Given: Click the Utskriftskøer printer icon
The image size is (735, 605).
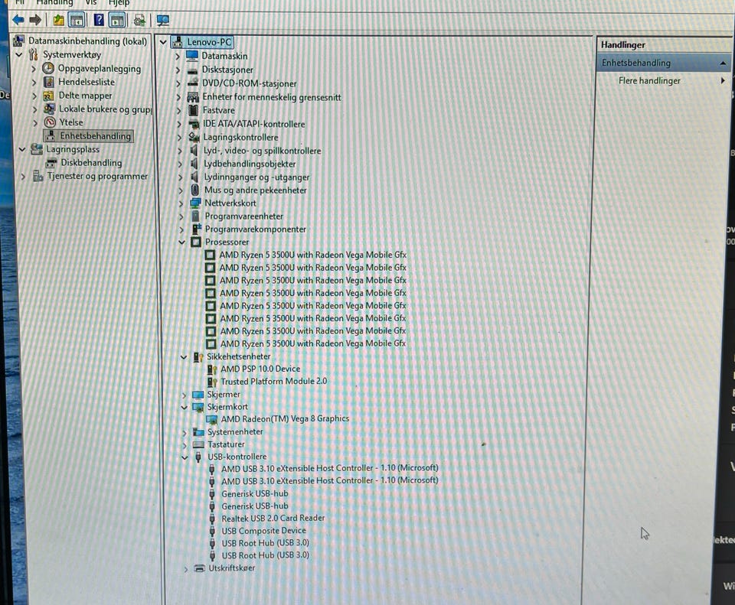Looking at the screenshot, I should click(x=200, y=568).
